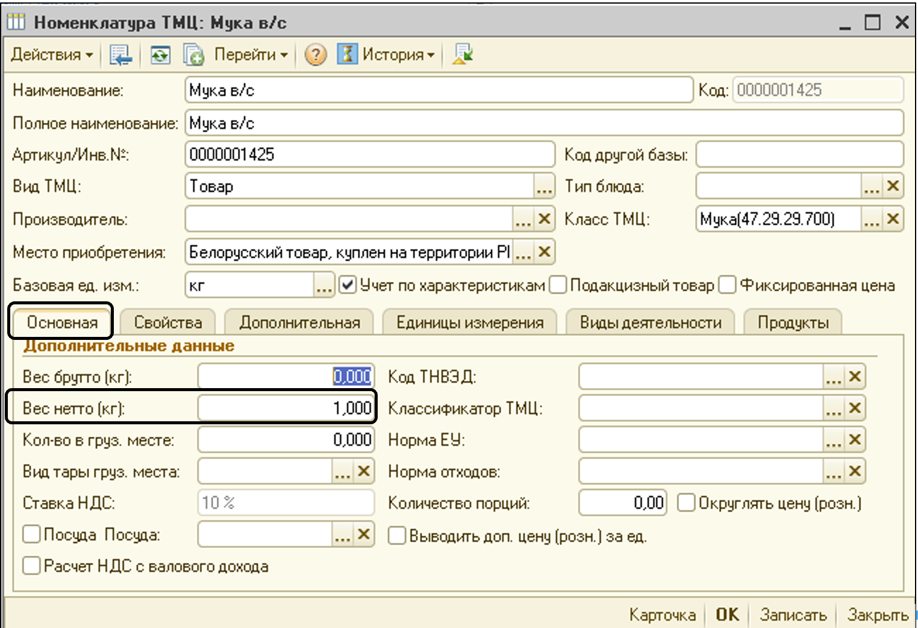
Task: Click the copy document icon before Перейти
Action: point(193,55)
